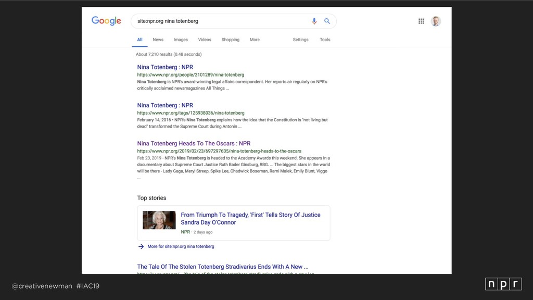533x300 pixels.
Task: Click the @creativenewman #IAC19 caption
Action: coord(56,286)
